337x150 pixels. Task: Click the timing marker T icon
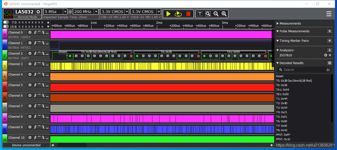[x=200, y=14]
